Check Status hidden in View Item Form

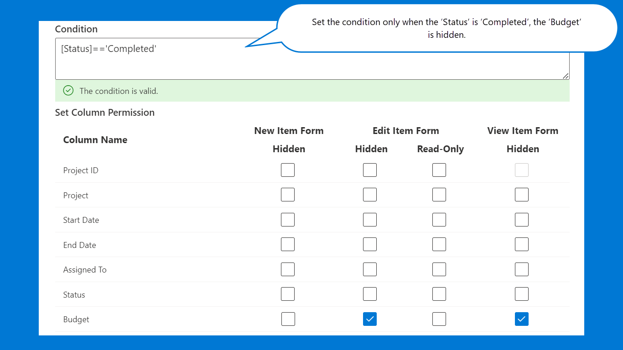(522, 294)
